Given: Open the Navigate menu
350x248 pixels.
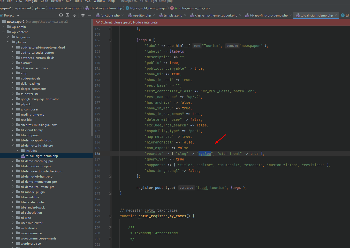Looking at the screenshot, I should pyautogui.click(x=31, y=1).
